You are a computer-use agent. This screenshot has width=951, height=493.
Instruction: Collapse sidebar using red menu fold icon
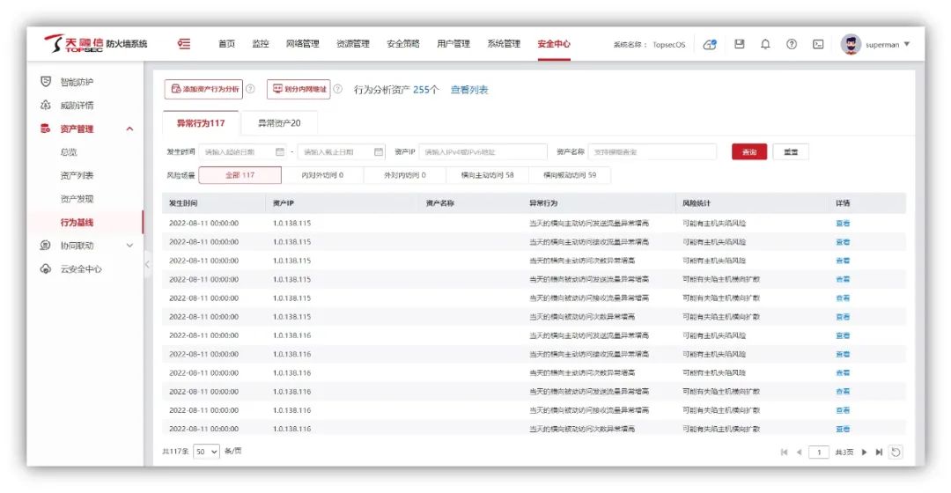[x=184, y=44]
